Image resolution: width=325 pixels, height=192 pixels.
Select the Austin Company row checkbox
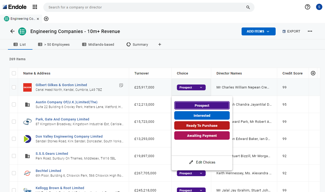click(14, 105)
